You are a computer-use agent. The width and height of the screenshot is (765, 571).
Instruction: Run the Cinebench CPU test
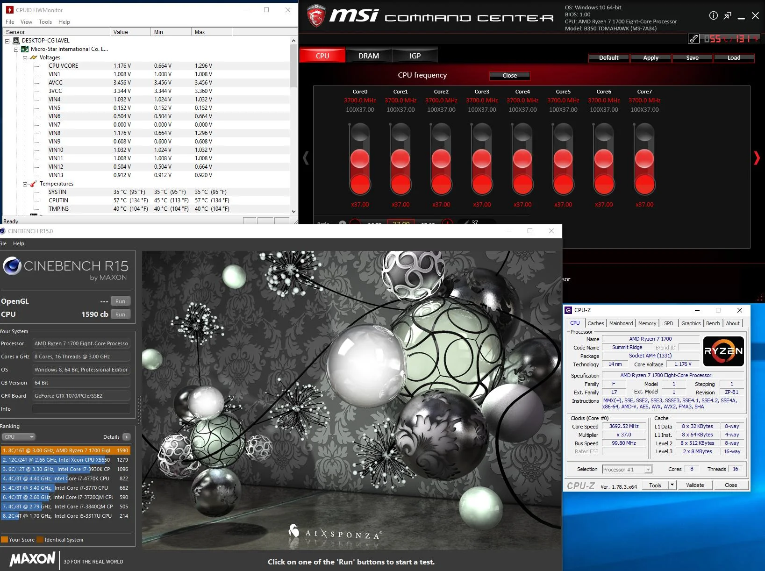tap(121, 314)
